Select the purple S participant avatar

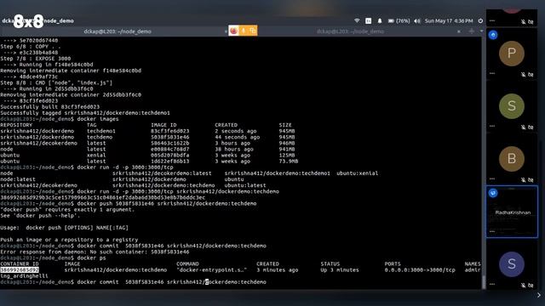[x=512, y=264]
